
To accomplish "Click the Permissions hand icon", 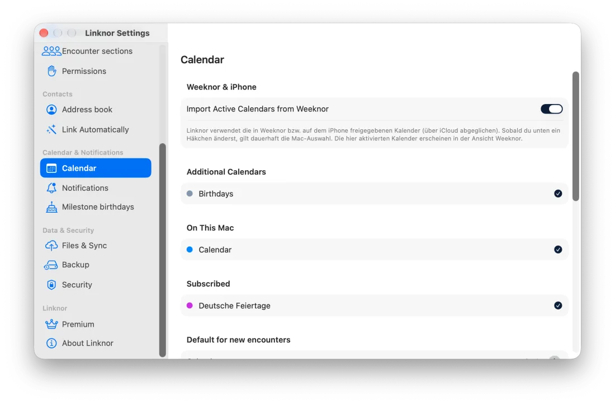I will [51, 71].
